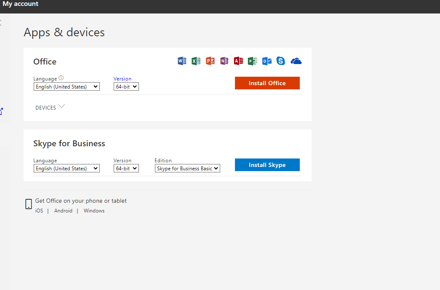Open the Skype for Business Language dropdown
This screenshot has width=440, height=290.
[66, 168]
